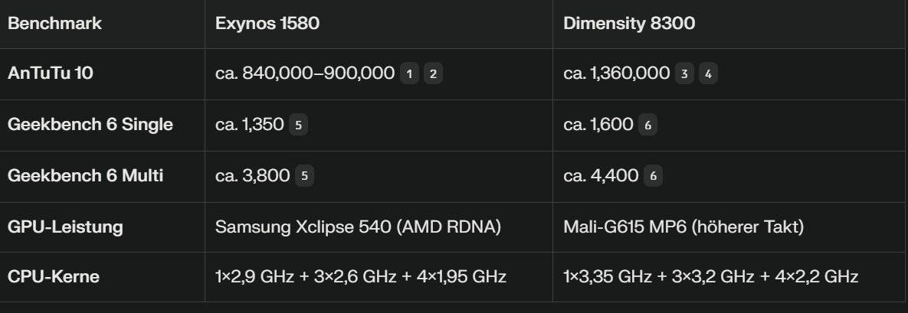908x313 pixels.
Task: Click the Exynos CPU cores text starting 1×2,9 GHz
Action: pyautogui.click(x=361, y=276)
